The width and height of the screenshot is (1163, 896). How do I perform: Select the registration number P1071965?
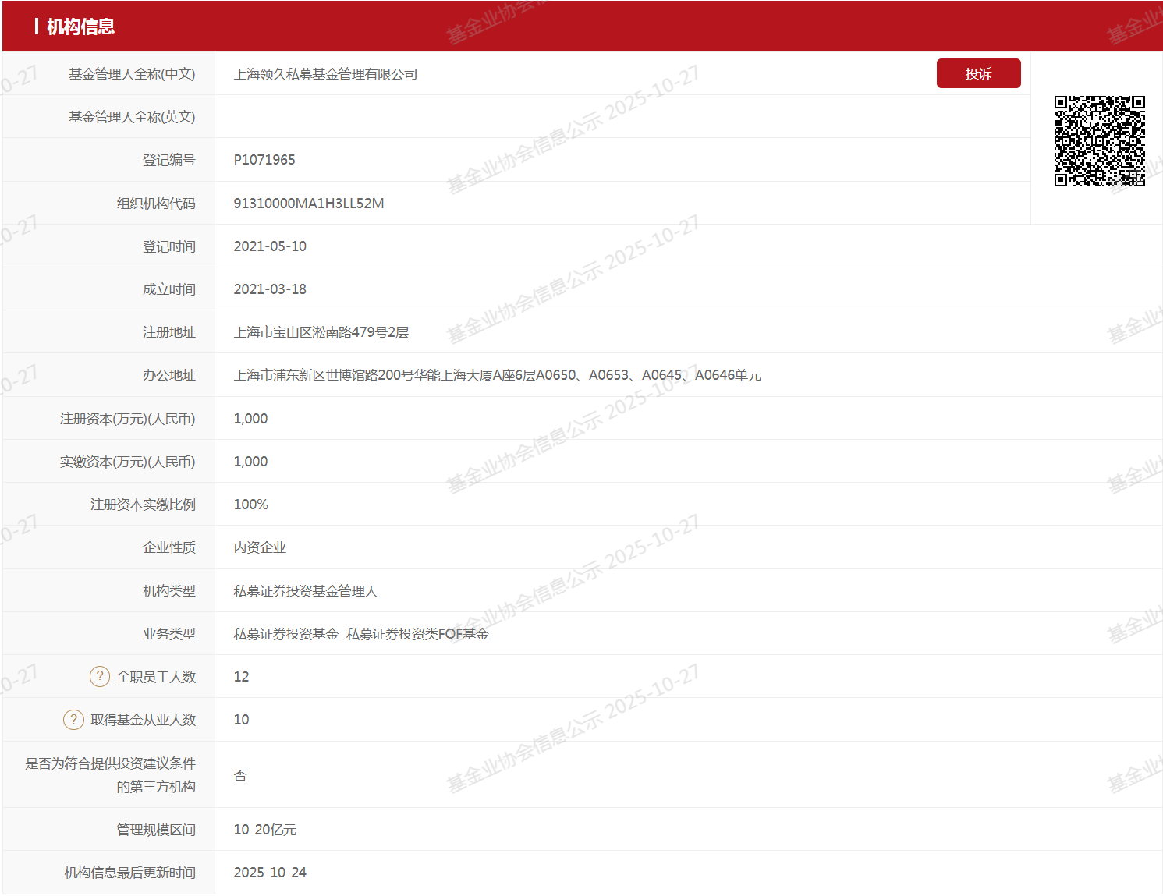(x=264, y=159)
